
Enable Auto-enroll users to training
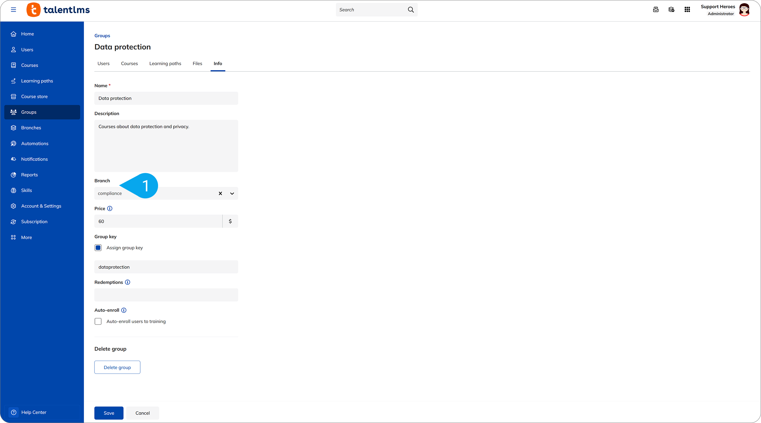(x=98, y=321)
